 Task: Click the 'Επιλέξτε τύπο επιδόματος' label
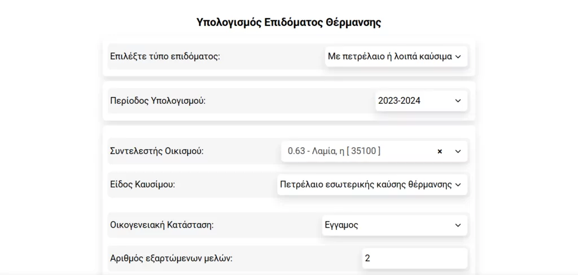pyautogui.click(x=165, y=56)
